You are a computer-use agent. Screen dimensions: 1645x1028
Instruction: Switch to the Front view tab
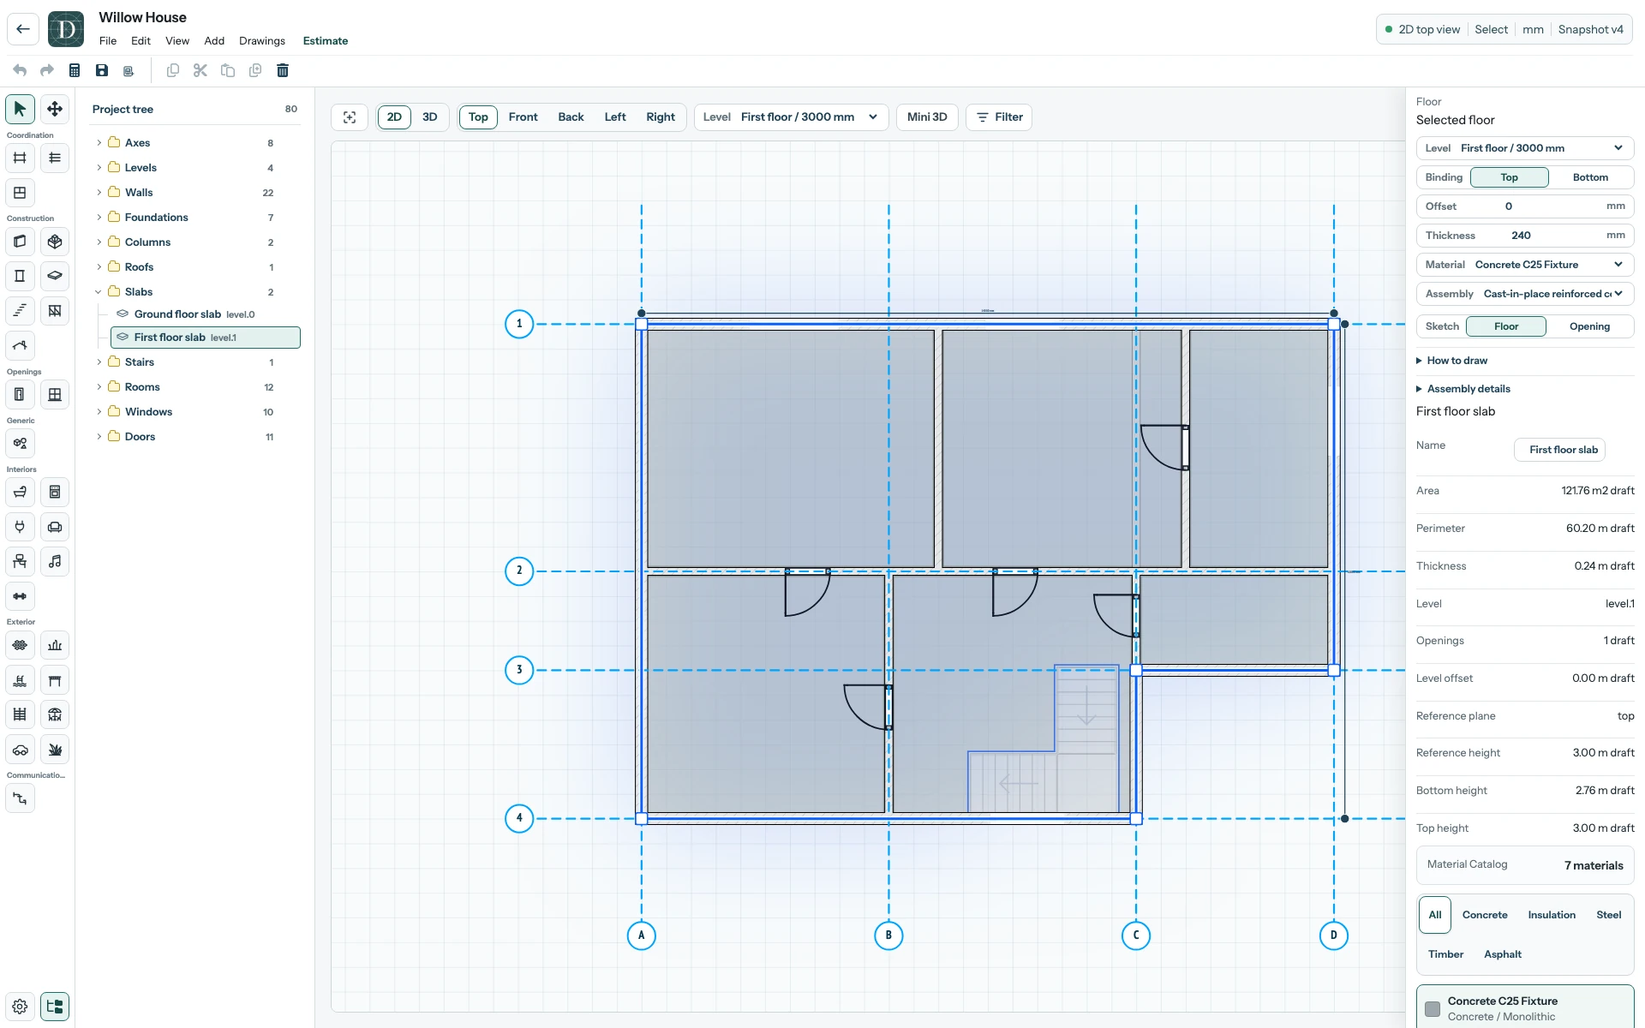coord(523,117)
